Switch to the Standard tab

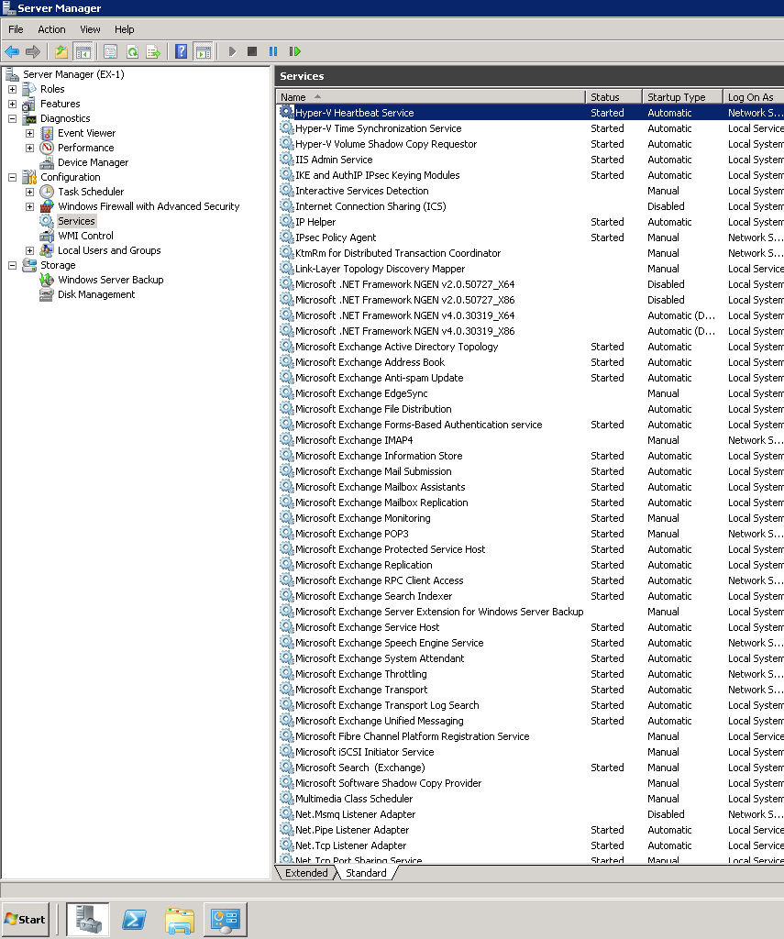[x=366, y=873]
